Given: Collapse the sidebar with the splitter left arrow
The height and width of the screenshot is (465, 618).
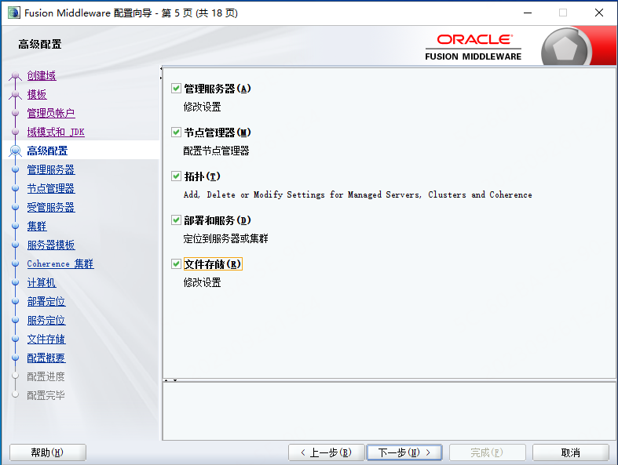Looking at the screenshot, I should [161, 69].
